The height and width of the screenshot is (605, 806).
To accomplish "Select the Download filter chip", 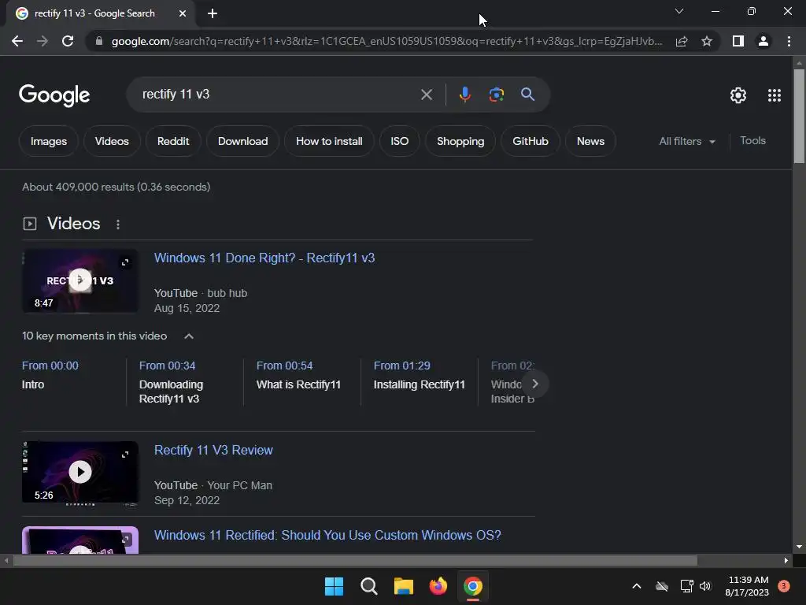I will [242, 141].
